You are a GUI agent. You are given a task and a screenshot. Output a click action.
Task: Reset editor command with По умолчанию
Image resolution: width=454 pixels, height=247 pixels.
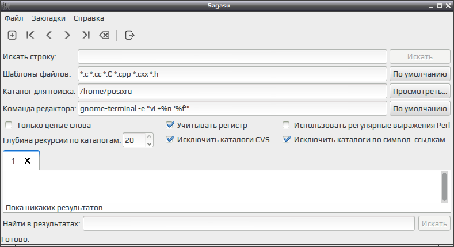pyautogui.click(x=420, y=109)
